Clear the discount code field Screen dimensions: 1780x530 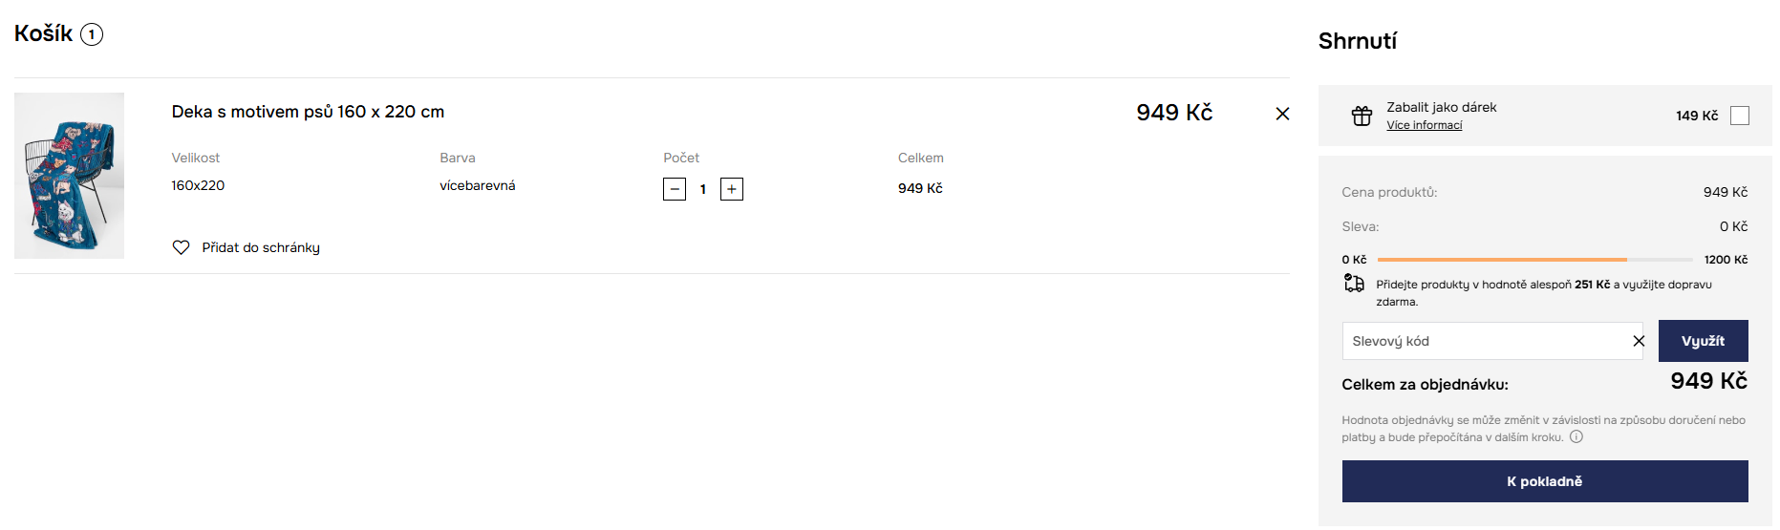(x=1639, y=341)
